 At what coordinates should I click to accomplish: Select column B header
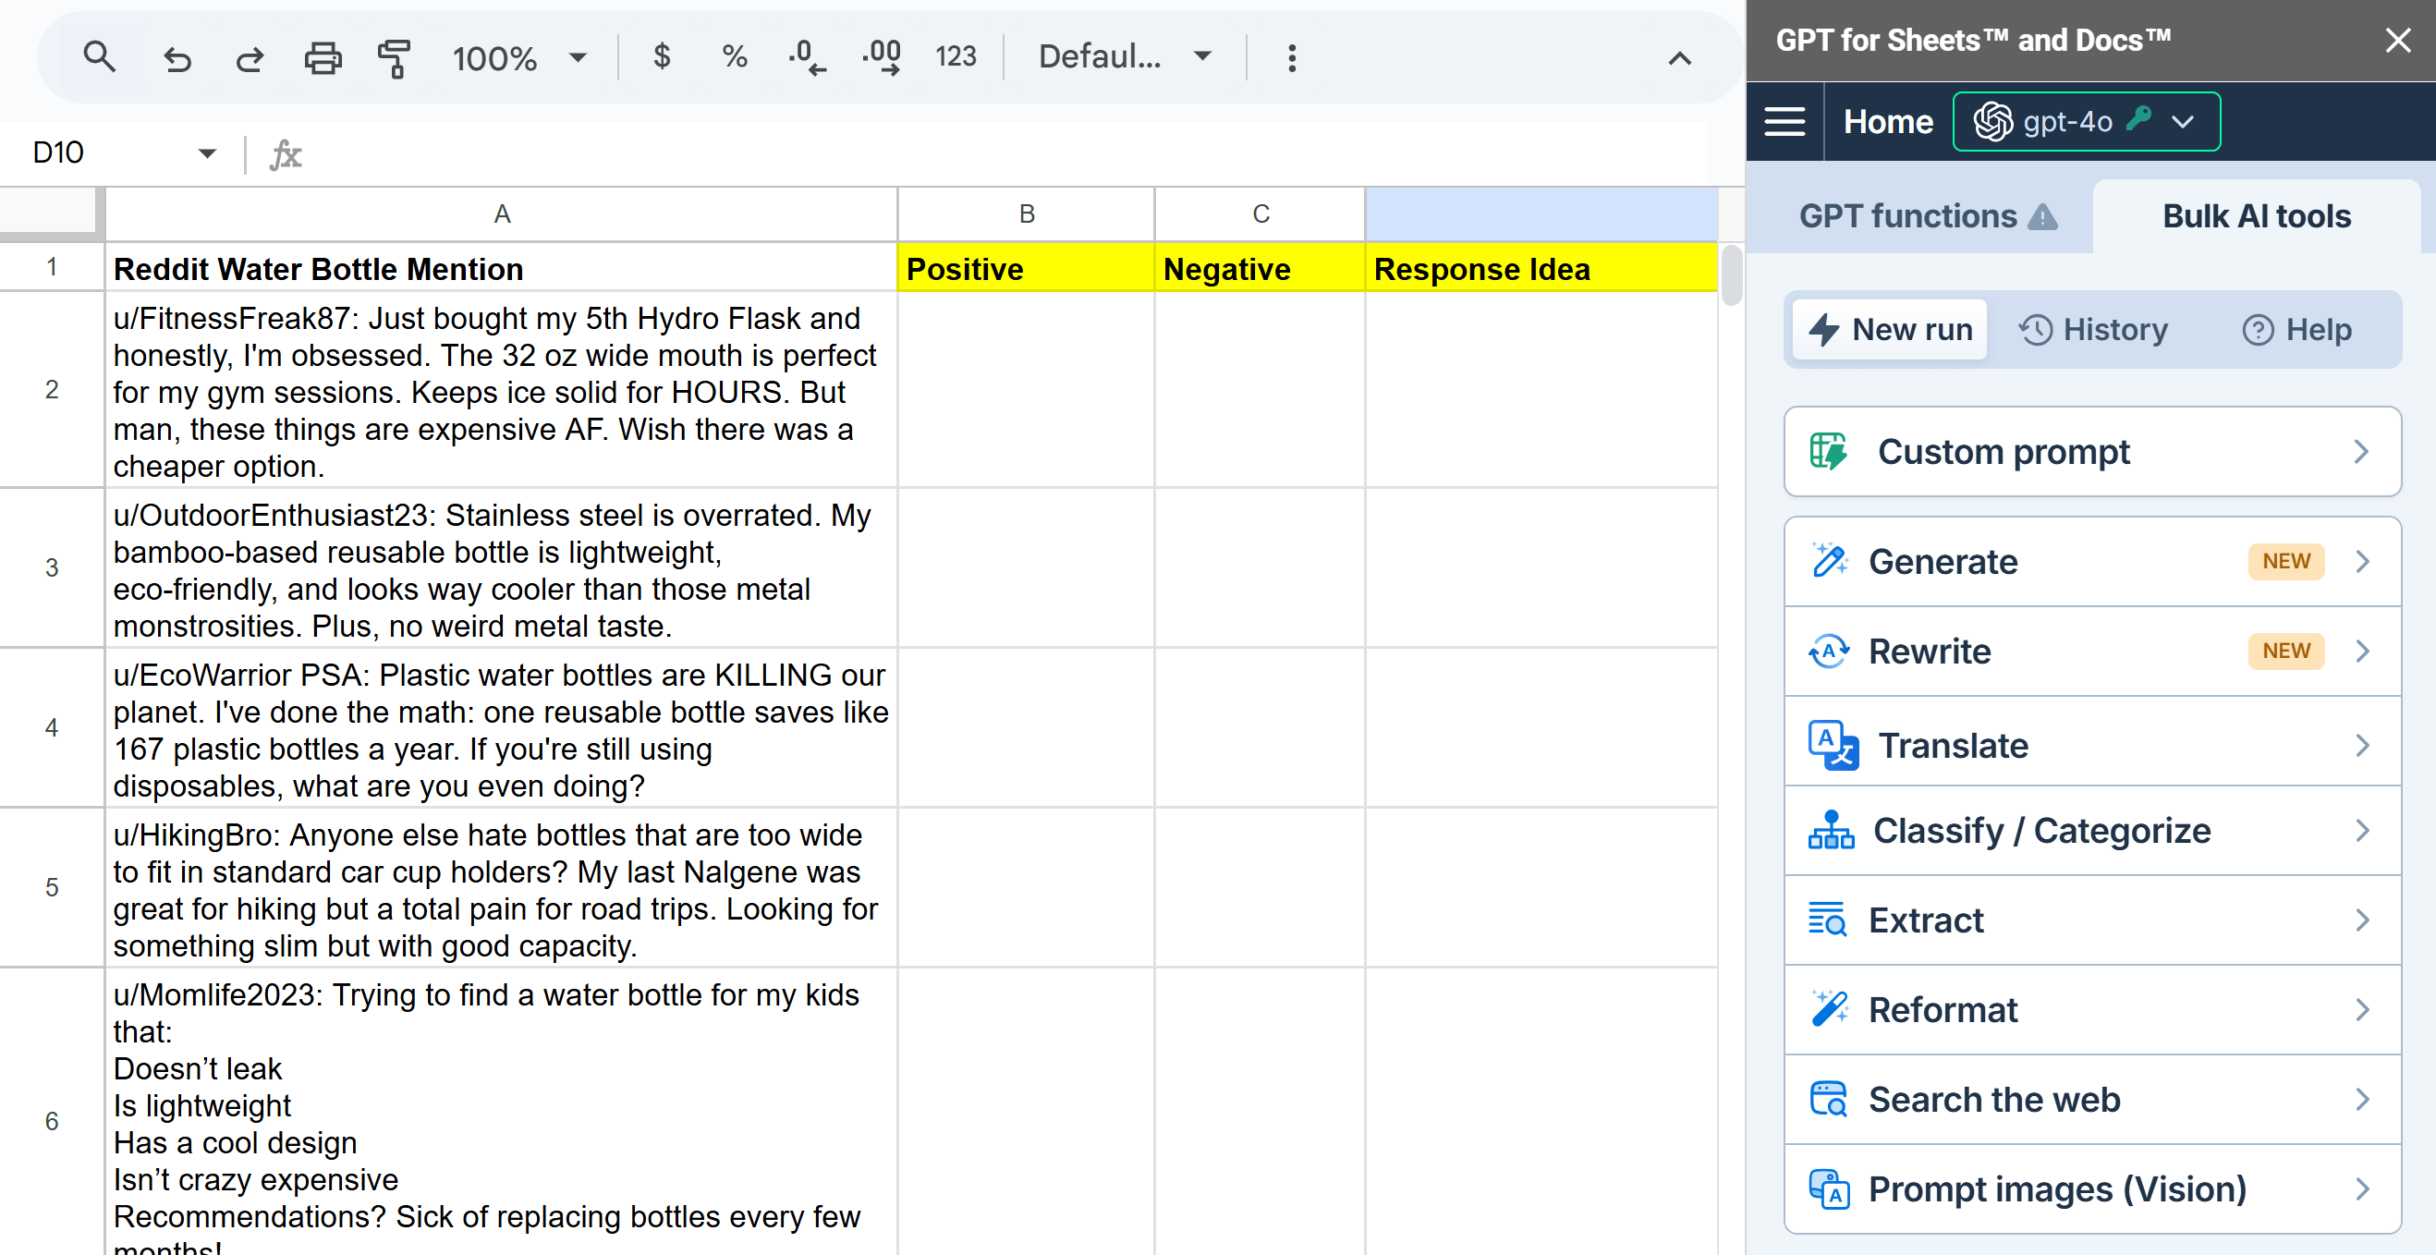coord(1026,214)
